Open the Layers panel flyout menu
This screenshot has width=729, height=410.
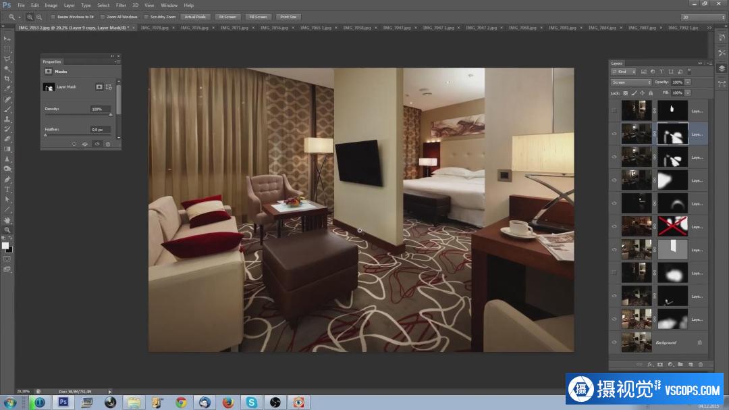click(709, 63)
